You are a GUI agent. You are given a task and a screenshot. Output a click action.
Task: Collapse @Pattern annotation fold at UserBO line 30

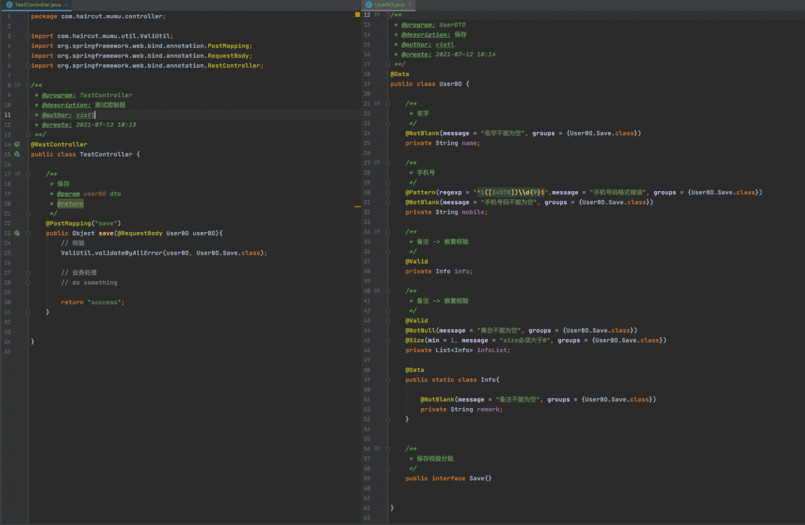387,192
